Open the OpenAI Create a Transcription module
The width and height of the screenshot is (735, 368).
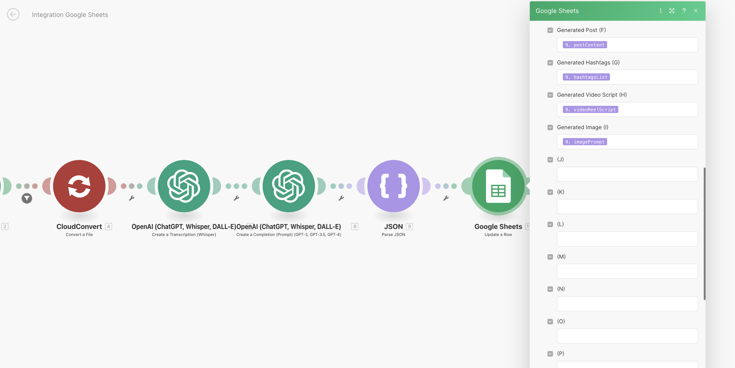[184, 186]
